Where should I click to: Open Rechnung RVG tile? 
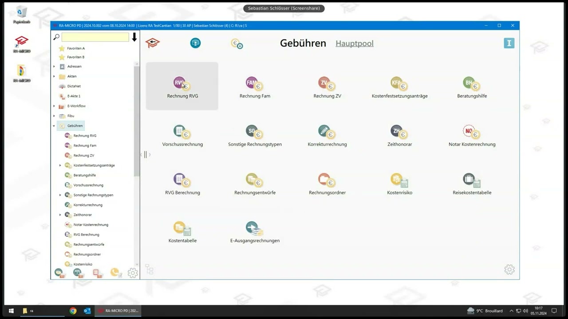pyautogui.click(x=182, y=86)
